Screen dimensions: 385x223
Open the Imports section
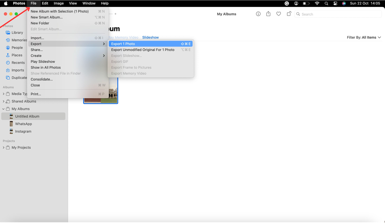(x=17, y=70)
